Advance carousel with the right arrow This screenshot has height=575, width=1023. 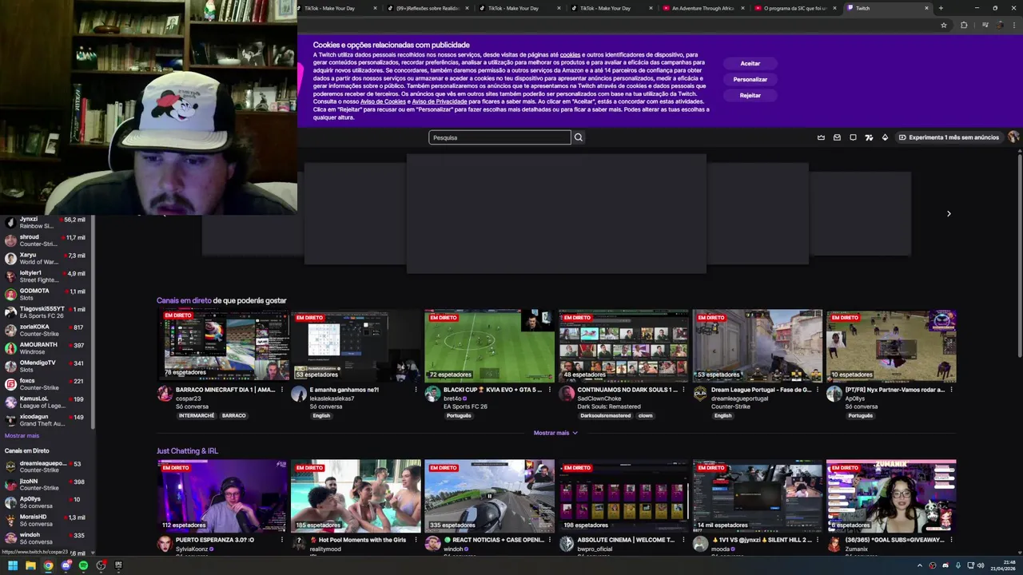click(x=949, y=214)
